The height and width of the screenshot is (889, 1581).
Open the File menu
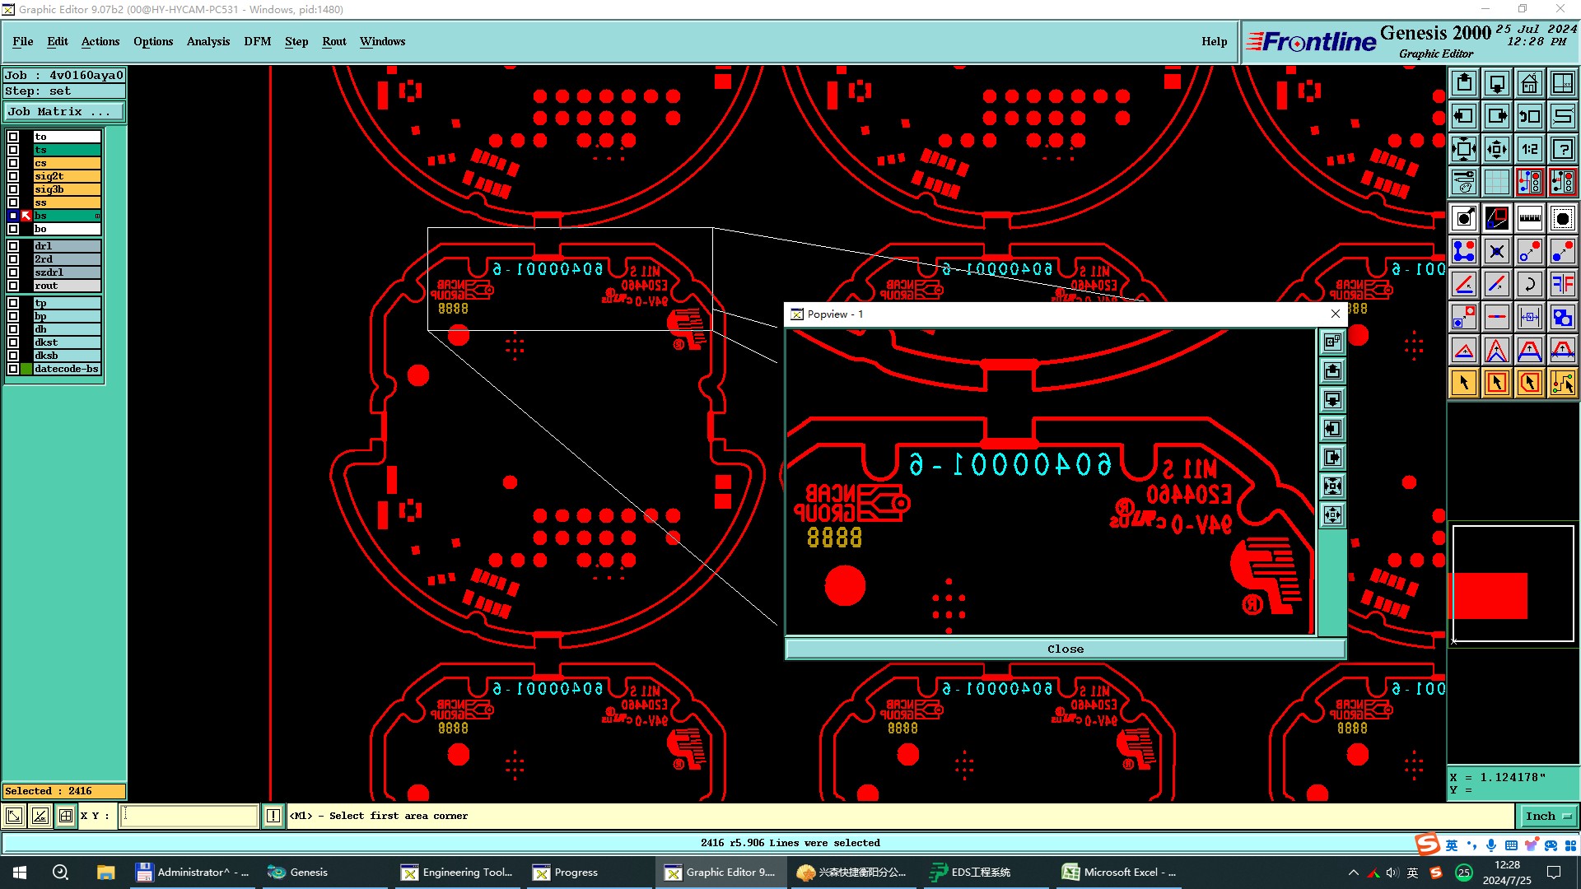pos(23,41)
